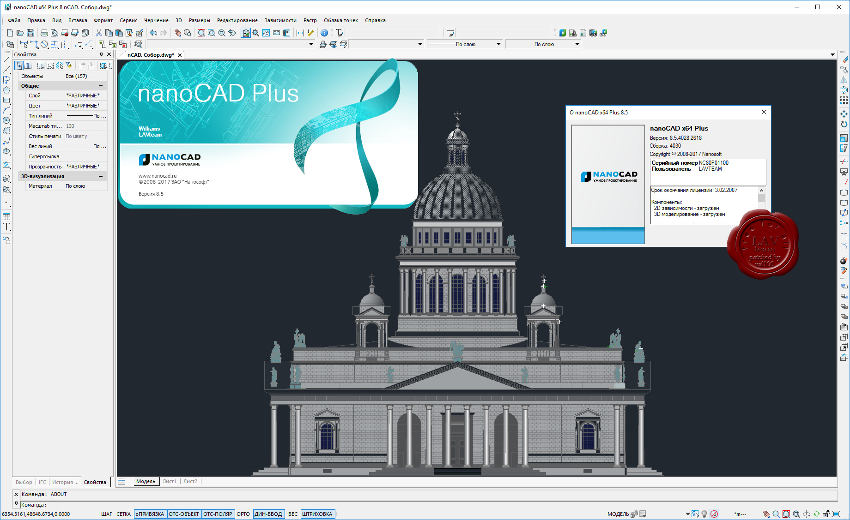Screen dimensions: 850x520
Task: Click the Text style icon
Action: tap(340, 33)
